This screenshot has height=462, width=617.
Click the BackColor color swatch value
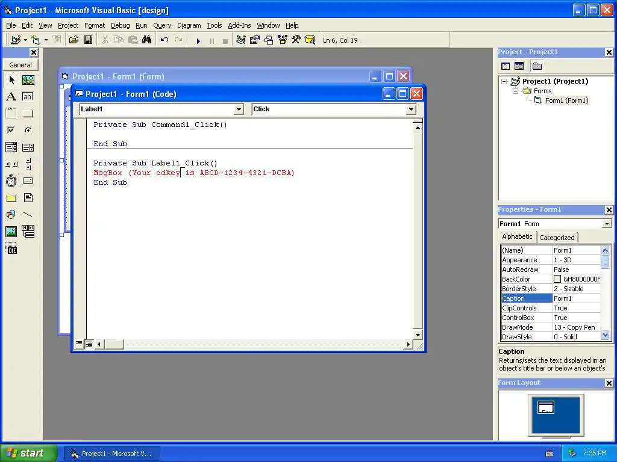click(x=557, y=279)
